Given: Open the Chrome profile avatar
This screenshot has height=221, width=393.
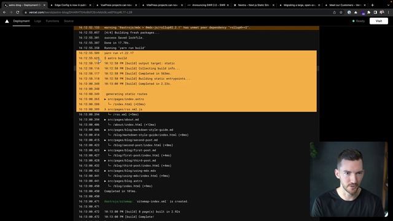Looking at the screenshot, I should pyautogui.click(x=382, y=12).
